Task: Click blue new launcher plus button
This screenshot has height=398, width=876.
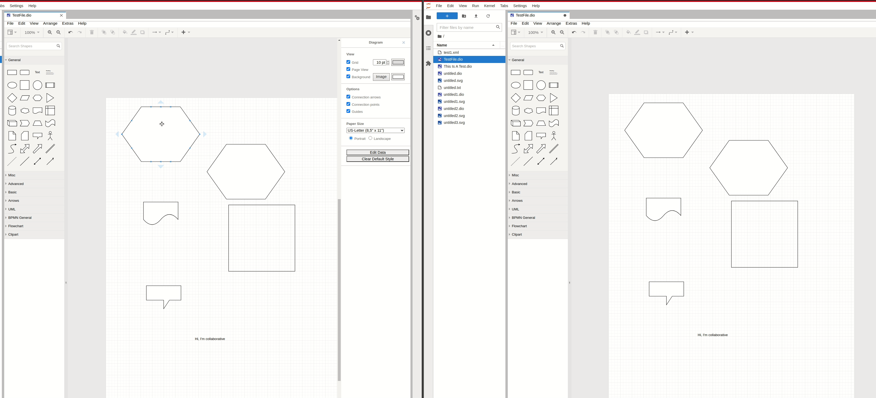Action: click(x=447, y=16)
